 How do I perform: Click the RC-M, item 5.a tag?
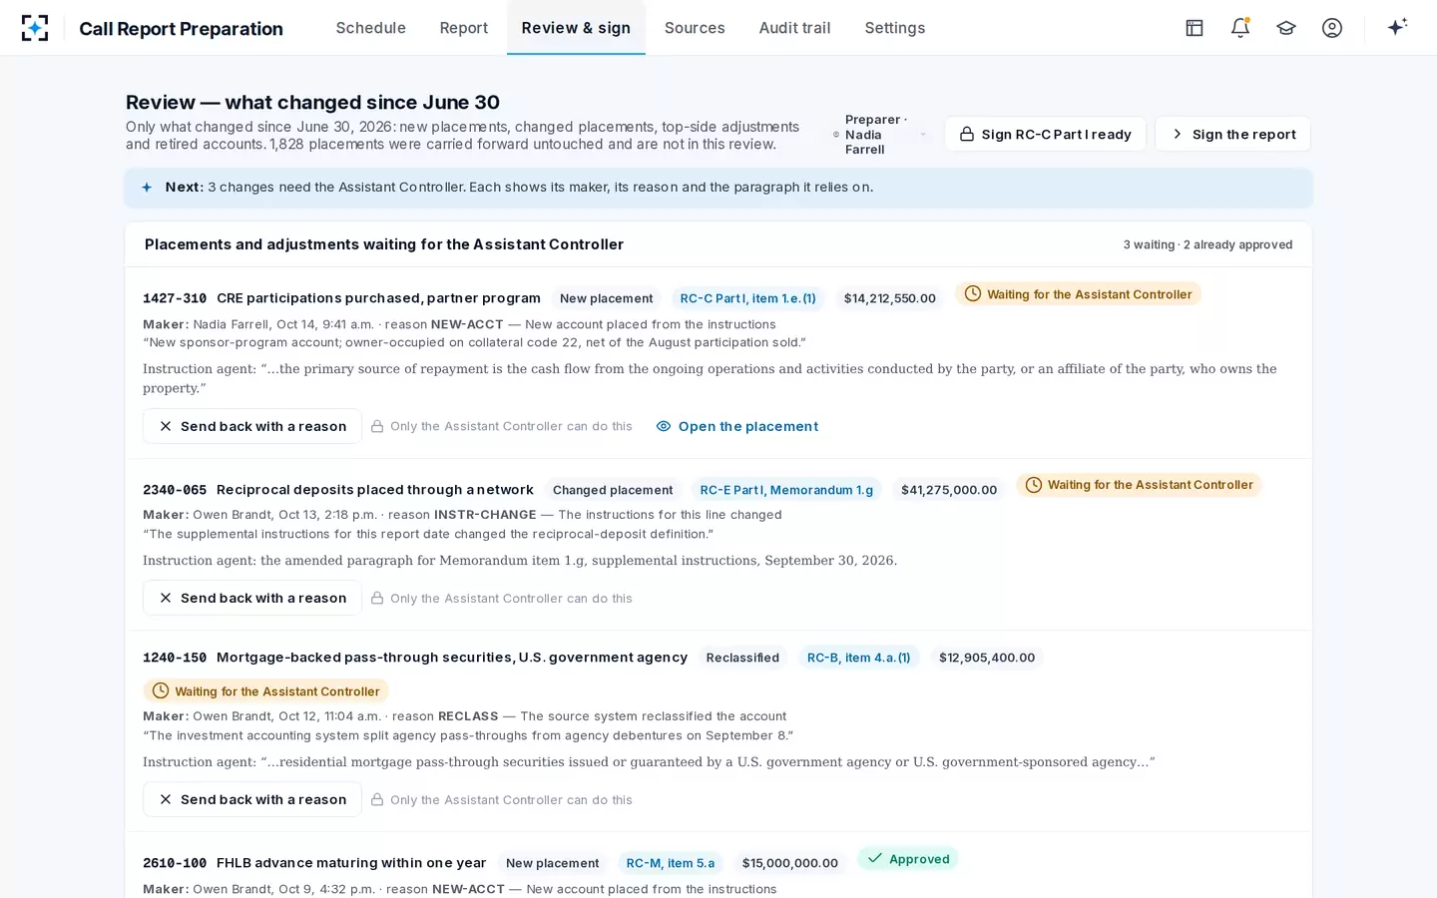click(x=671, y=863)
